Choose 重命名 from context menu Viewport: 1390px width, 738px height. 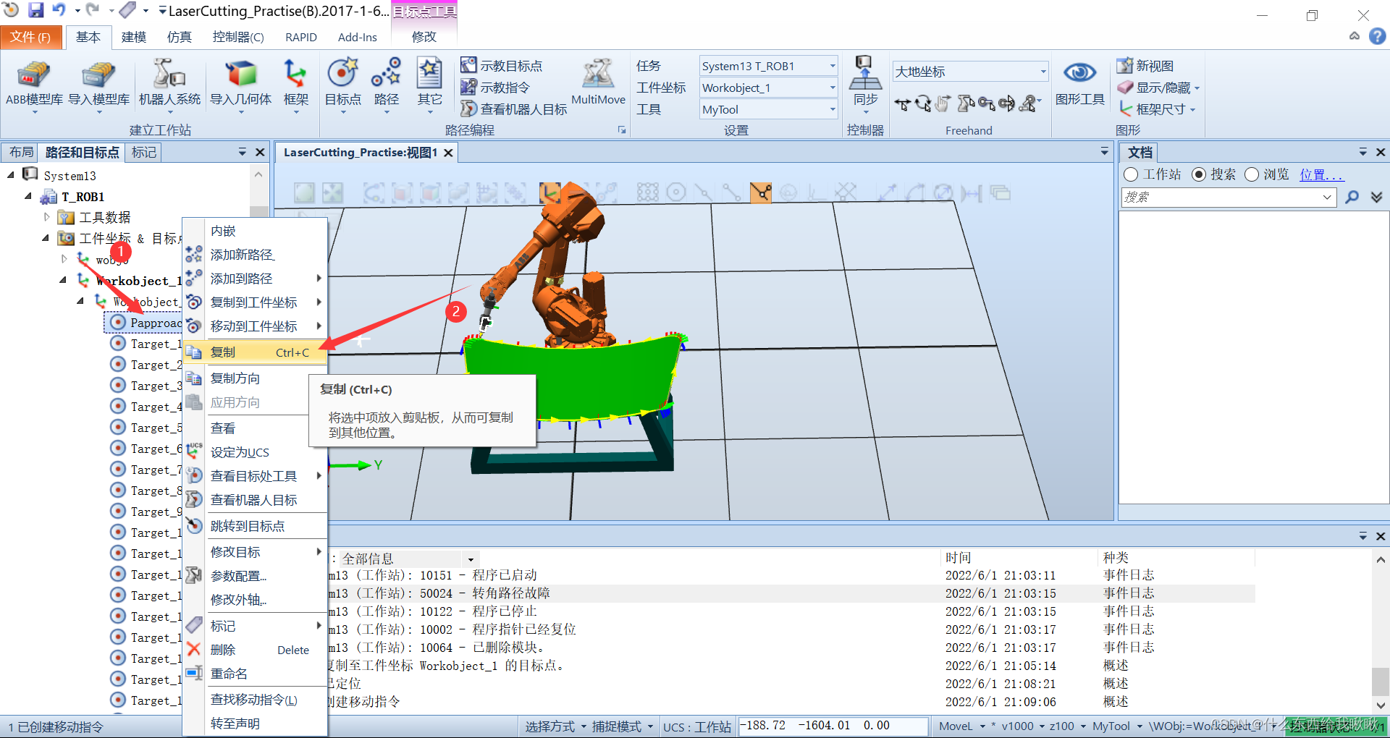pos(255,674)
